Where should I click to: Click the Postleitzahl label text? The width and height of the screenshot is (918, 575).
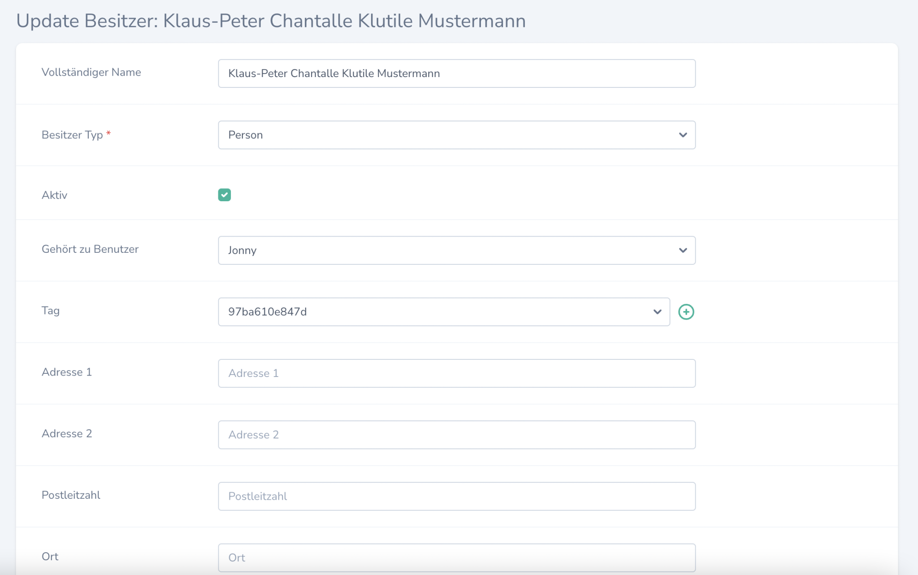tap(71, 495)
